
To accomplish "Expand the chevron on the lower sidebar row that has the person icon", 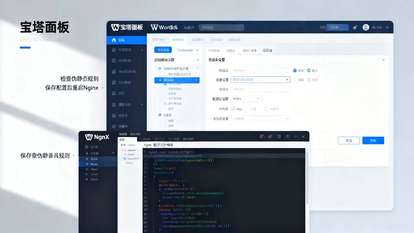I will [x=142, y=105].
